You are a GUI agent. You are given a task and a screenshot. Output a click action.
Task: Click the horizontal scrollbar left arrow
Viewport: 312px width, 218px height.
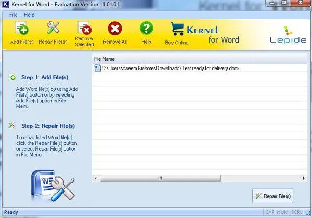(x=96, y=178)
